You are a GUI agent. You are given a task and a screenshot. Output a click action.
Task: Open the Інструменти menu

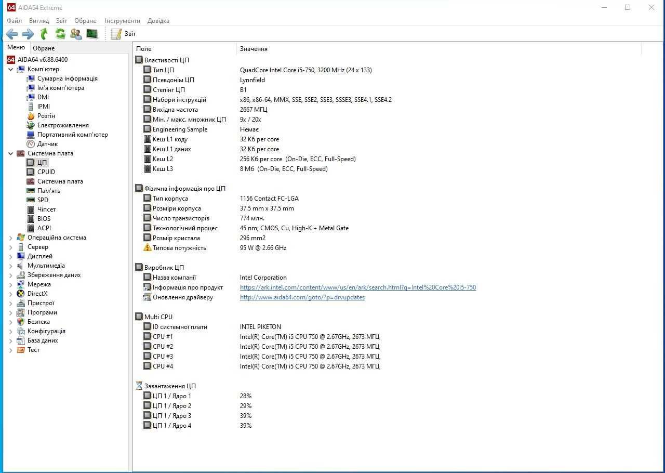coord(123,21)
